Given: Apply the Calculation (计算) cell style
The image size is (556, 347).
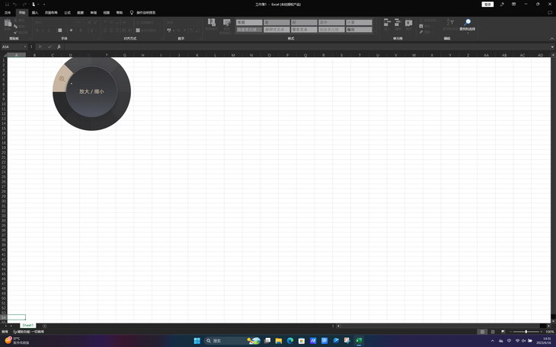Looking at the screenshot, I should point(359,22).
